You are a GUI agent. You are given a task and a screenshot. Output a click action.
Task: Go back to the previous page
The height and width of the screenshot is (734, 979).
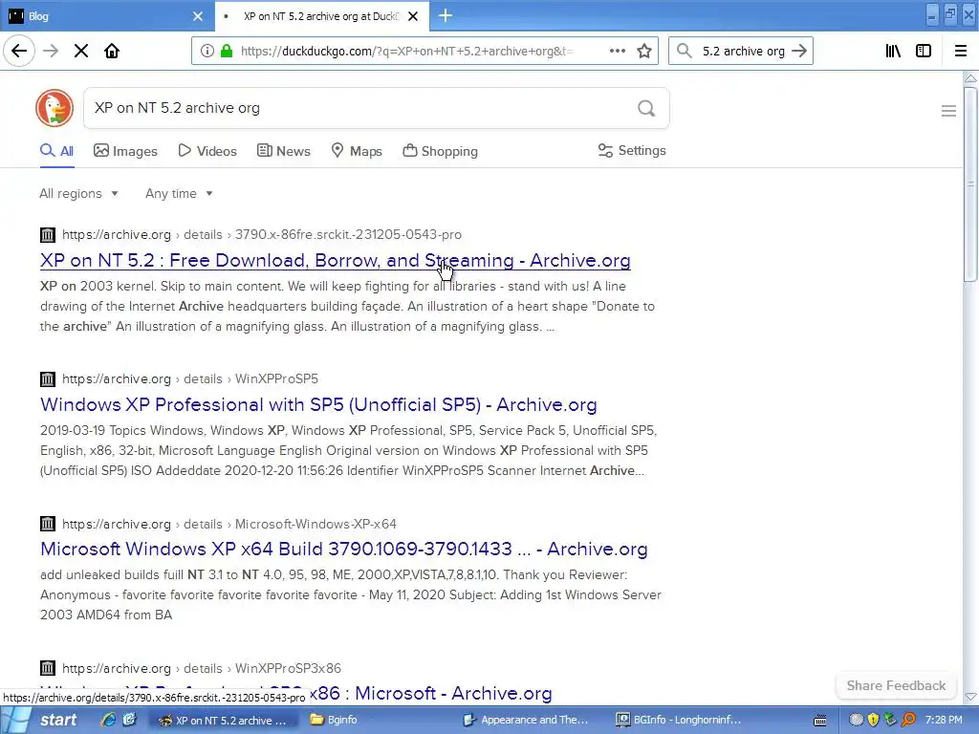19,51
